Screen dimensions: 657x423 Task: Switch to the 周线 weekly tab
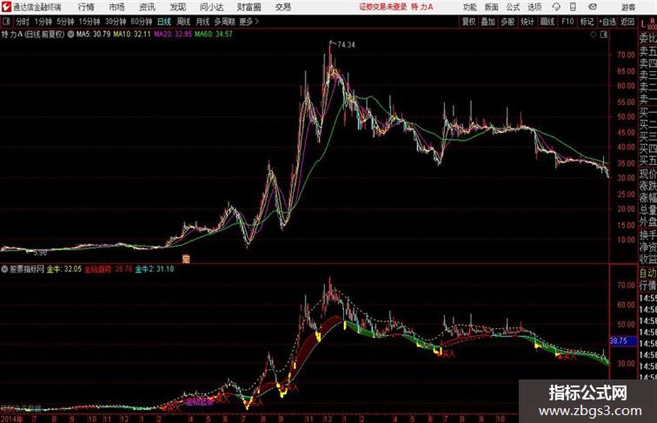coord(184,22)
